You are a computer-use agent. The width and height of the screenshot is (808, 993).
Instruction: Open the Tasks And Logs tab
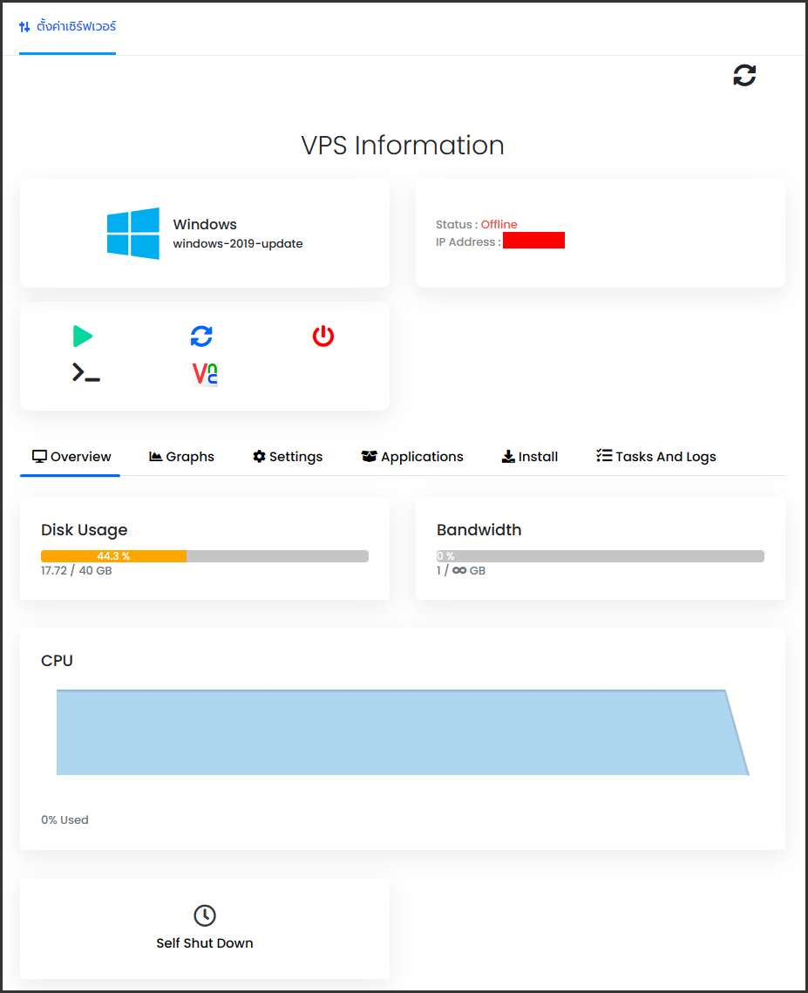click(x=655, y=456)
